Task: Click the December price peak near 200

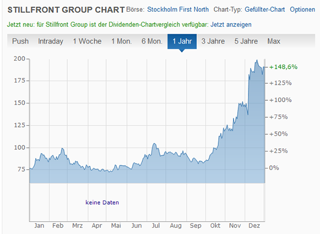Action: point(257,60)
